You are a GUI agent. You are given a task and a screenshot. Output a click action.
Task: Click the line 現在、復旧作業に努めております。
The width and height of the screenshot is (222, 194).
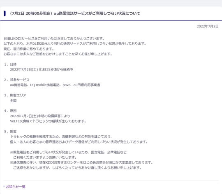pos(29,49)
